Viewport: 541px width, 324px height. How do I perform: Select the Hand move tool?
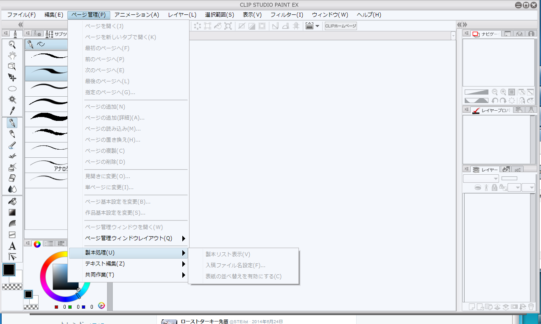pyautogui.click(x=12, y=55)
